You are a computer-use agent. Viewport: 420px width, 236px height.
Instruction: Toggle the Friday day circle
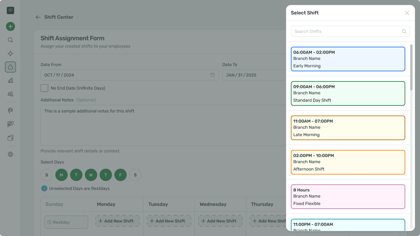pos(121,175)
